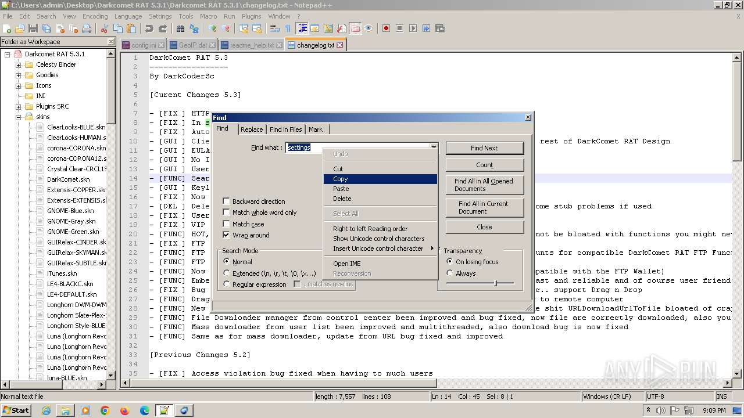
Task: Collapse the Darkcomet RAT 5.3.1 root
Action: 8,54
